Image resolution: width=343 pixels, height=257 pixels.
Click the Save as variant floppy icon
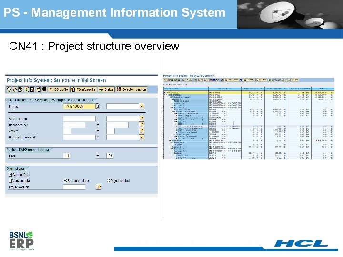[x=32, y=89]
